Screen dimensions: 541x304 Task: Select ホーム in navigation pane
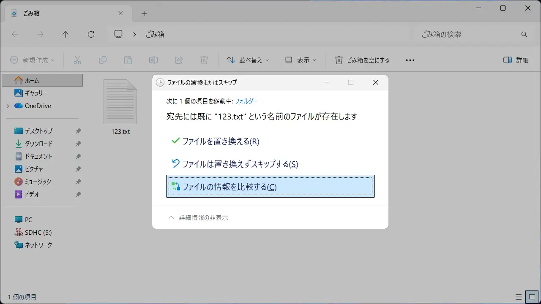coord(42,80)
